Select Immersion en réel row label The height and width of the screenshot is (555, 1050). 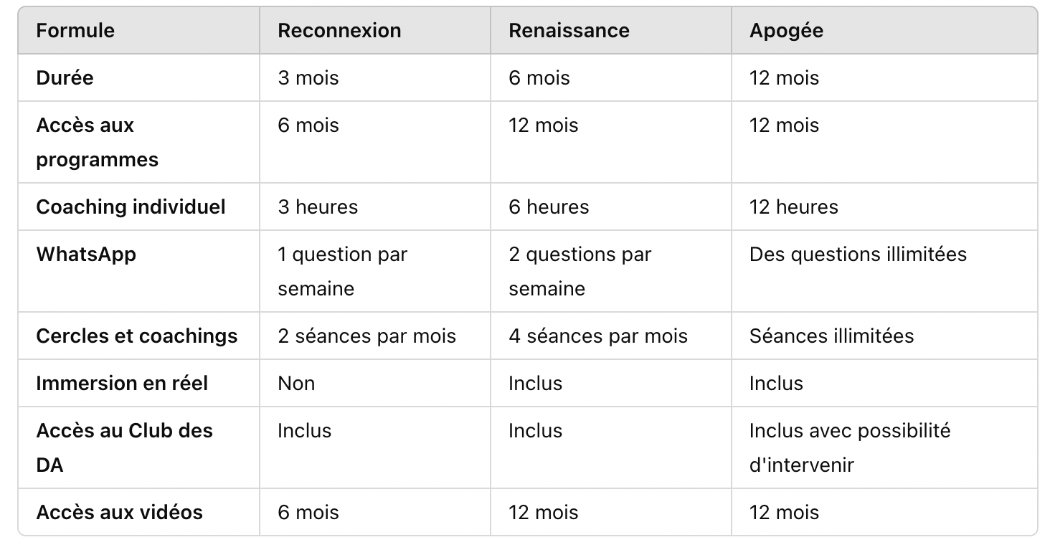[x=122, y=383]
